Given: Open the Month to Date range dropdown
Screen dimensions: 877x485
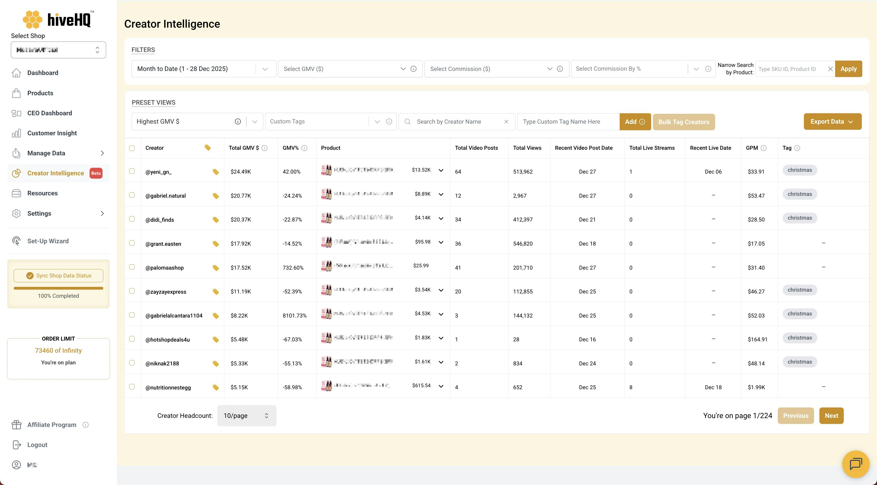Looking at the screenshot, I should coord(203,69).
